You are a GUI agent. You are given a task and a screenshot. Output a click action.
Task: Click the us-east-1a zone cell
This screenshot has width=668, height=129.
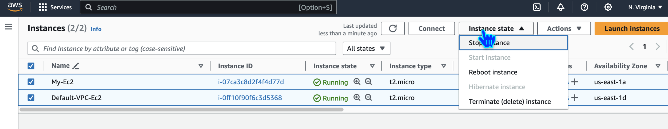point(610,82)
